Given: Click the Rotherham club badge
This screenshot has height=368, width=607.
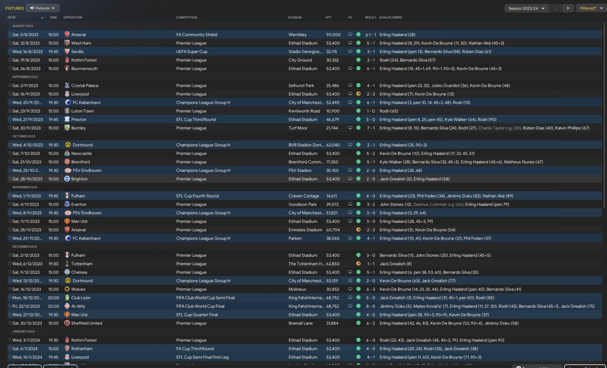Looking at the screenshot, I should click(x=67, y=349).
